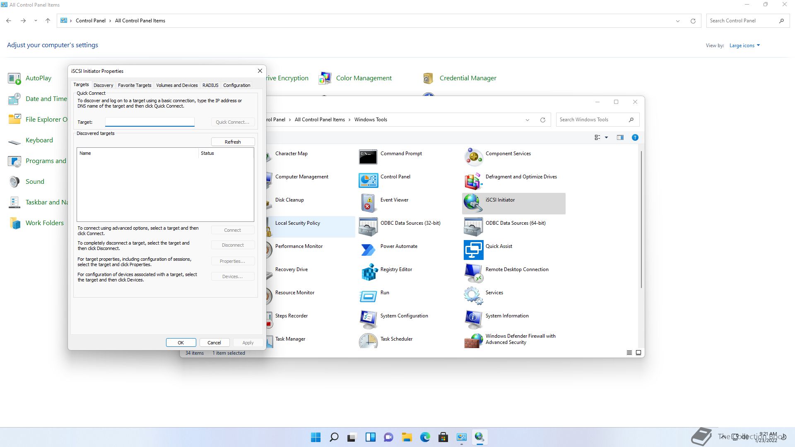Open Microsoft Edge from the taskbar
The width and height of the screenshot is (795, 447).
425,437
